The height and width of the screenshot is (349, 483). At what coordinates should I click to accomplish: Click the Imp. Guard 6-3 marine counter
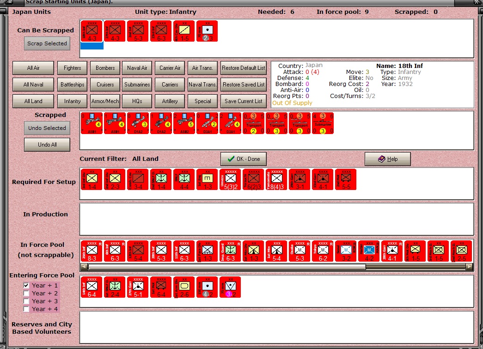231,251
